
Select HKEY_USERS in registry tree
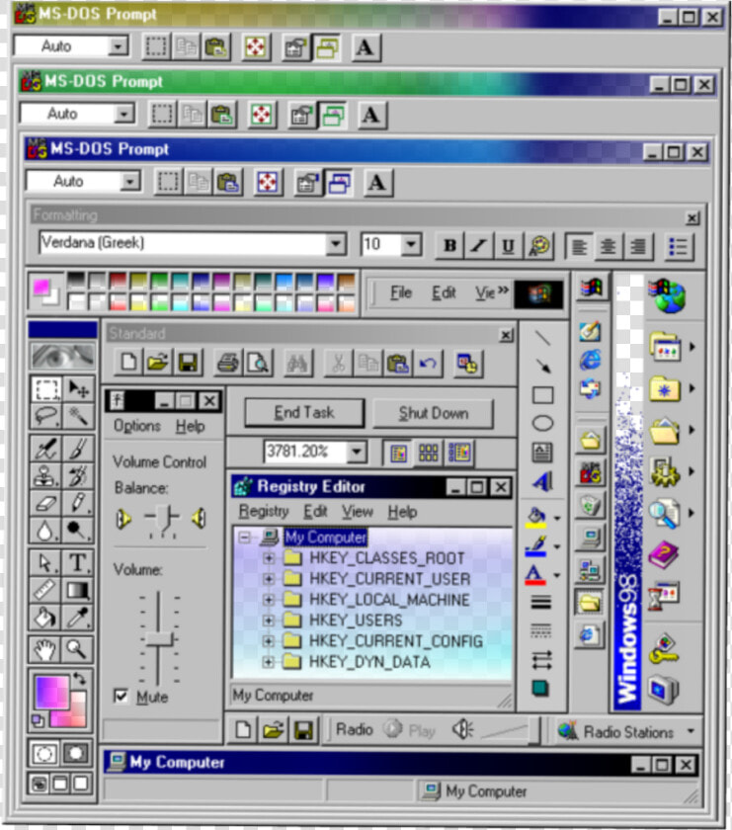[356, 620]
